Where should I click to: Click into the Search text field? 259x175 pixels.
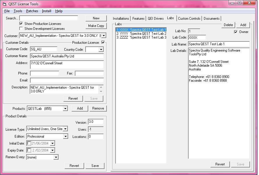(x=49, y=18)
